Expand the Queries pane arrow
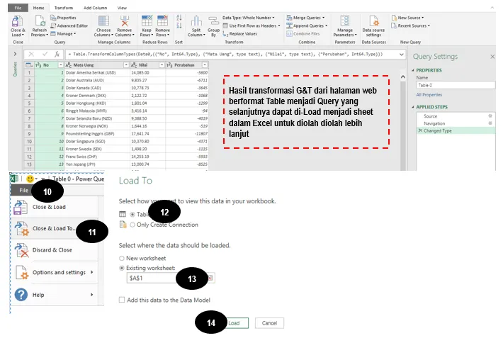This screenshot has height=338, width=503. 15,55
